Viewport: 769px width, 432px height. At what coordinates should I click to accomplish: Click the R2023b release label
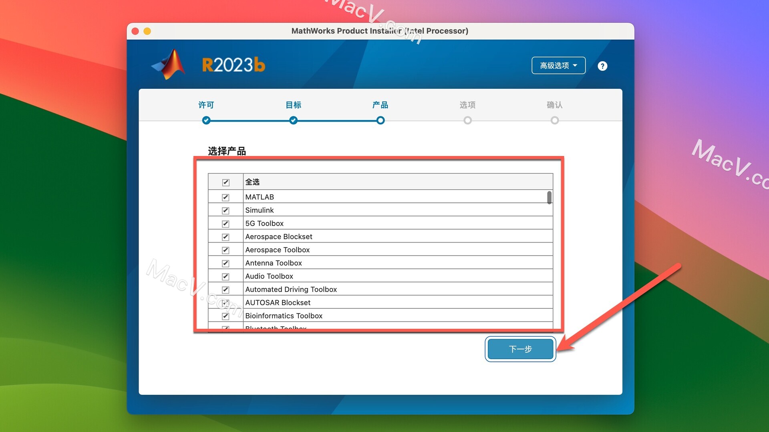234,65
